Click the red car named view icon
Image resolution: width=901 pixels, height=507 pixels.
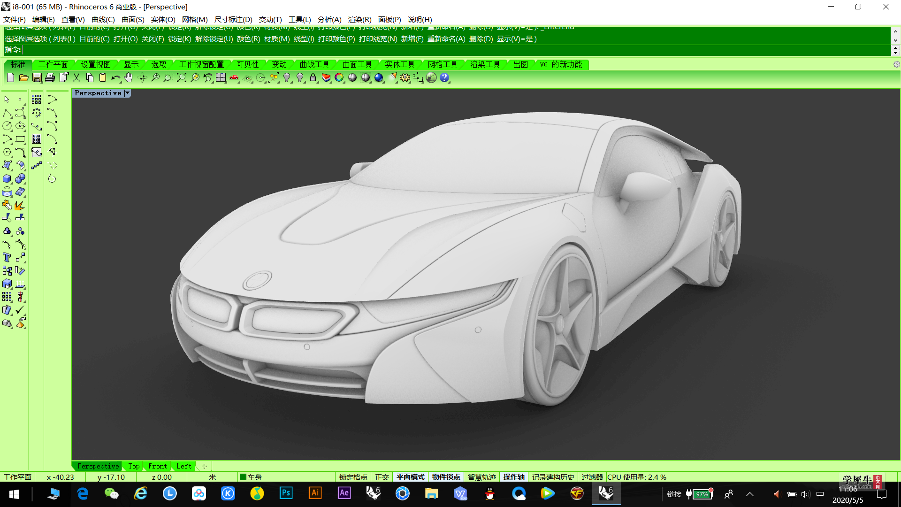pos(234,78)
